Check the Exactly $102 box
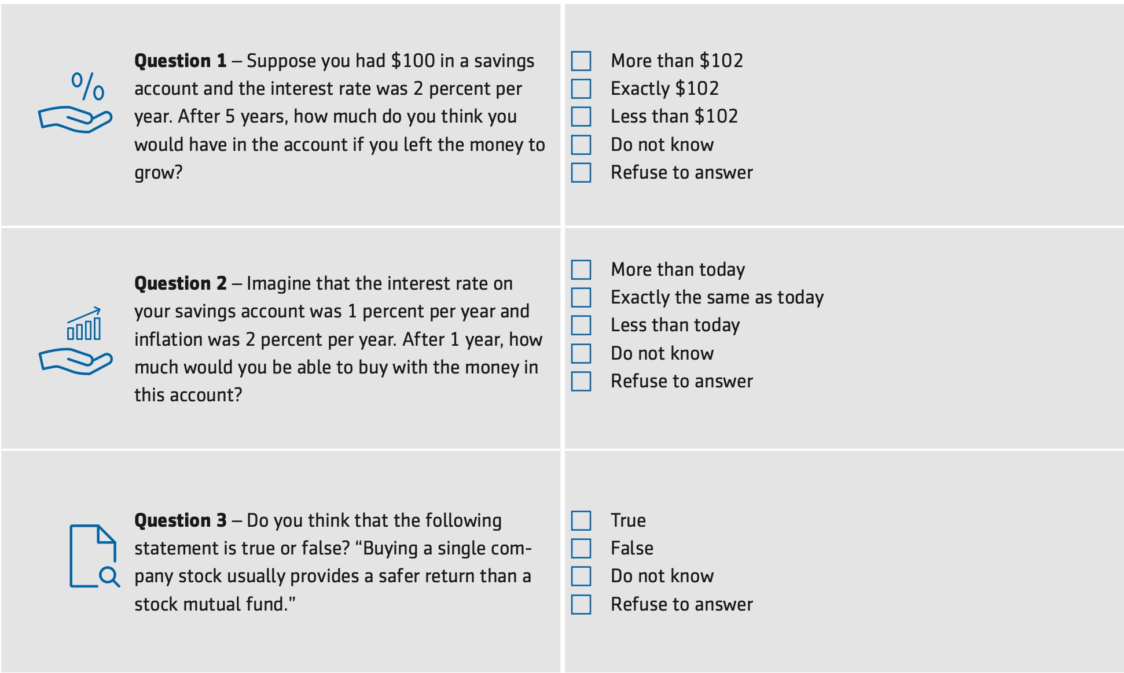This screenshot has width=1124, height=673. click(581, 88)
